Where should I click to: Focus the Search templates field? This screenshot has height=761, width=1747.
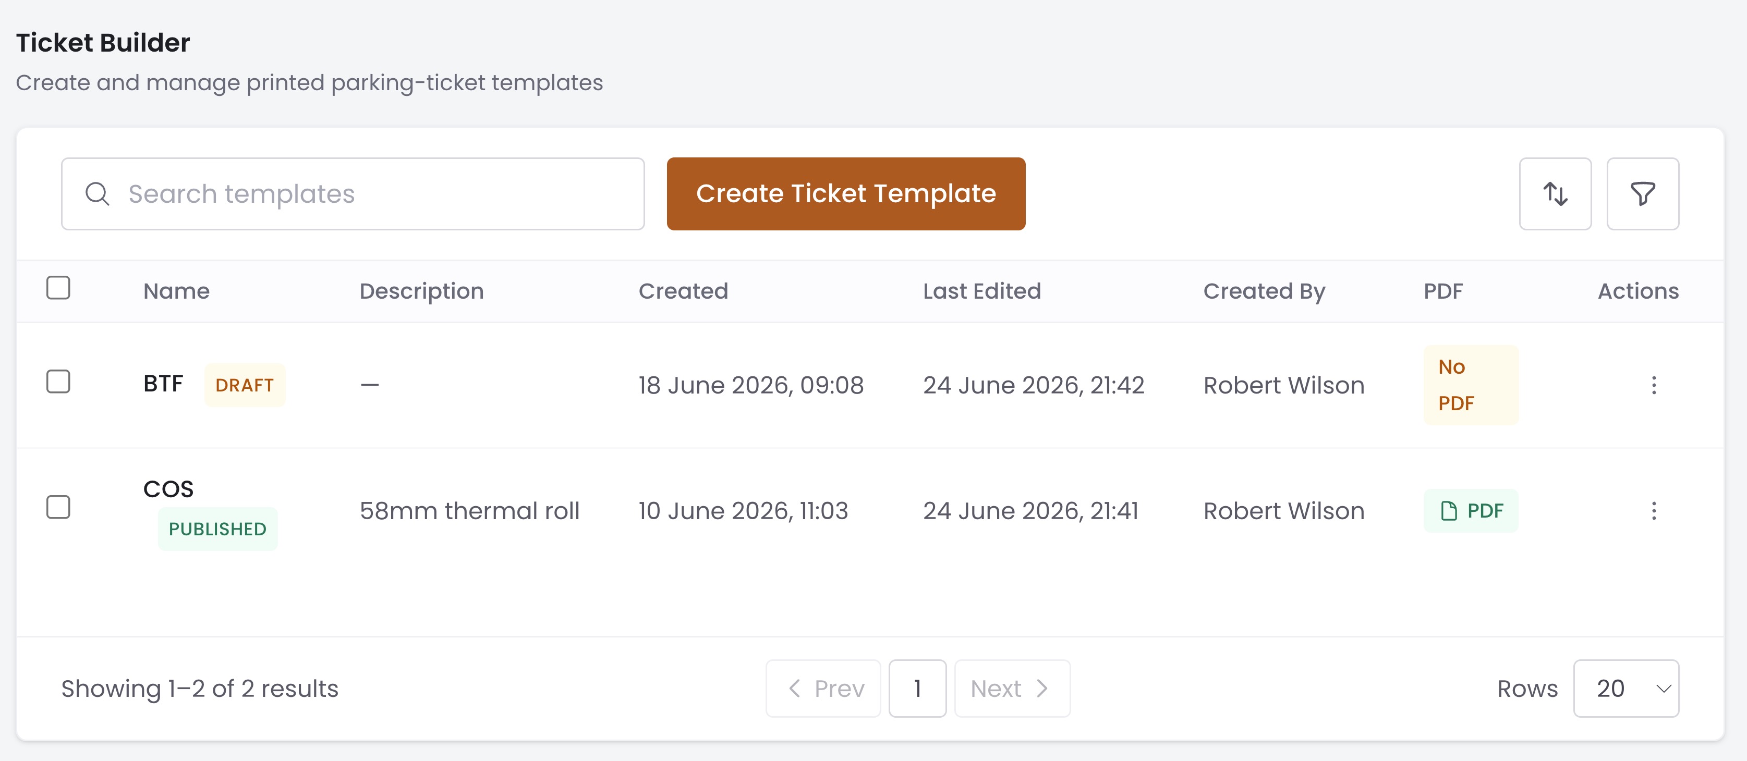click(353, 194)
